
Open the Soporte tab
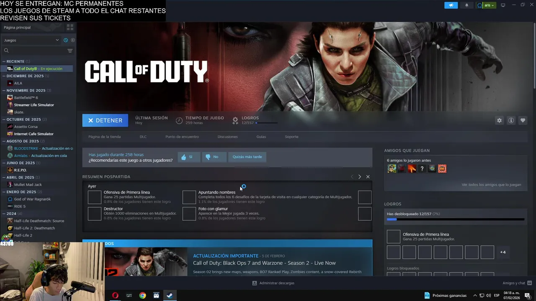pyautogui.click(x=292, y=137)
